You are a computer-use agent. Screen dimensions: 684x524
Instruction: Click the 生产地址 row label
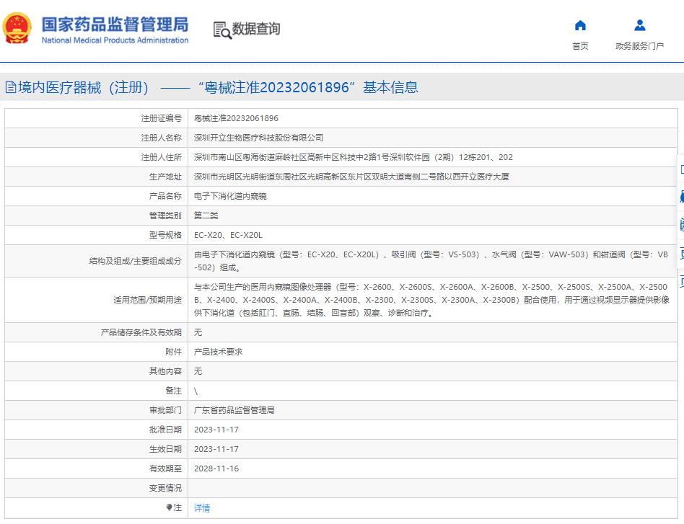[165, 177]
